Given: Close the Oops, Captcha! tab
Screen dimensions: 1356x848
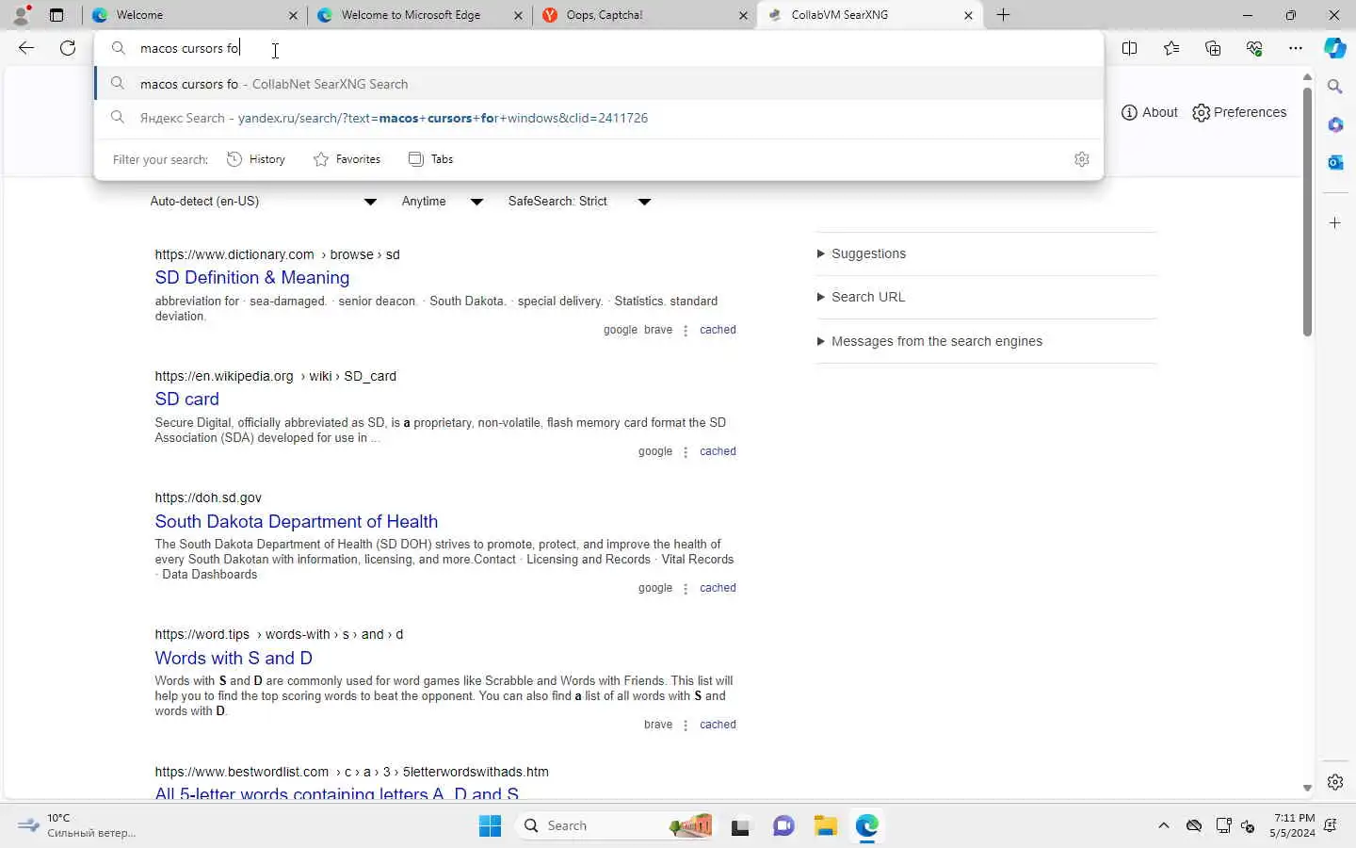Looking at the screenshot, I should (x=742, y=15).
